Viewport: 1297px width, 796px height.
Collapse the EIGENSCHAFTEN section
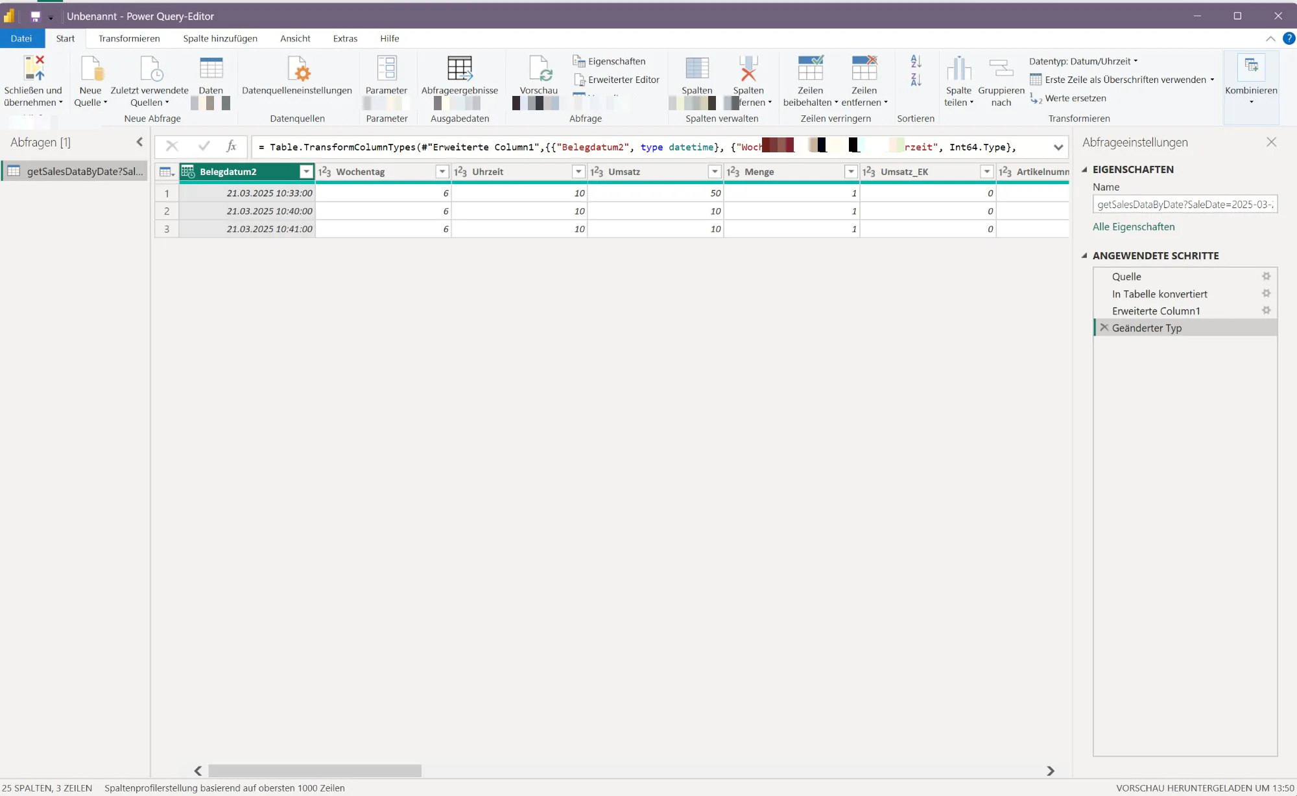click(1084, 169)
